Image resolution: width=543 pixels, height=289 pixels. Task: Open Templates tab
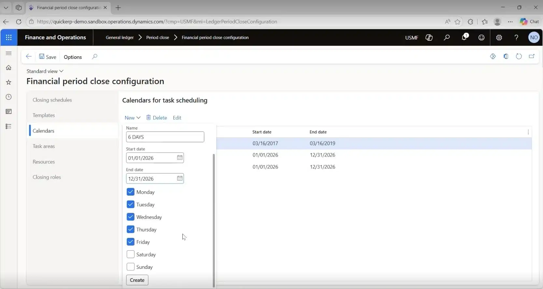pyautogui.click(x=44, y=115)
